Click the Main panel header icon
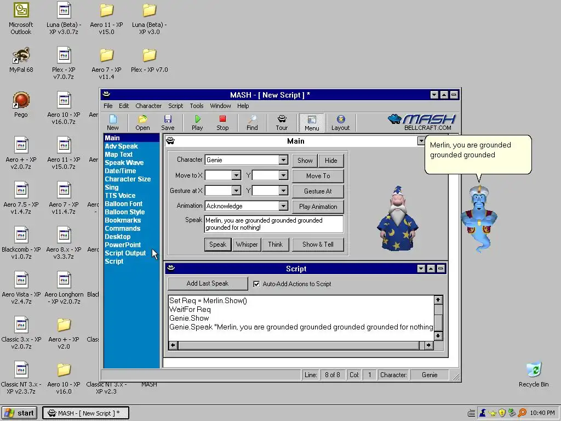 tap(170, 141)
